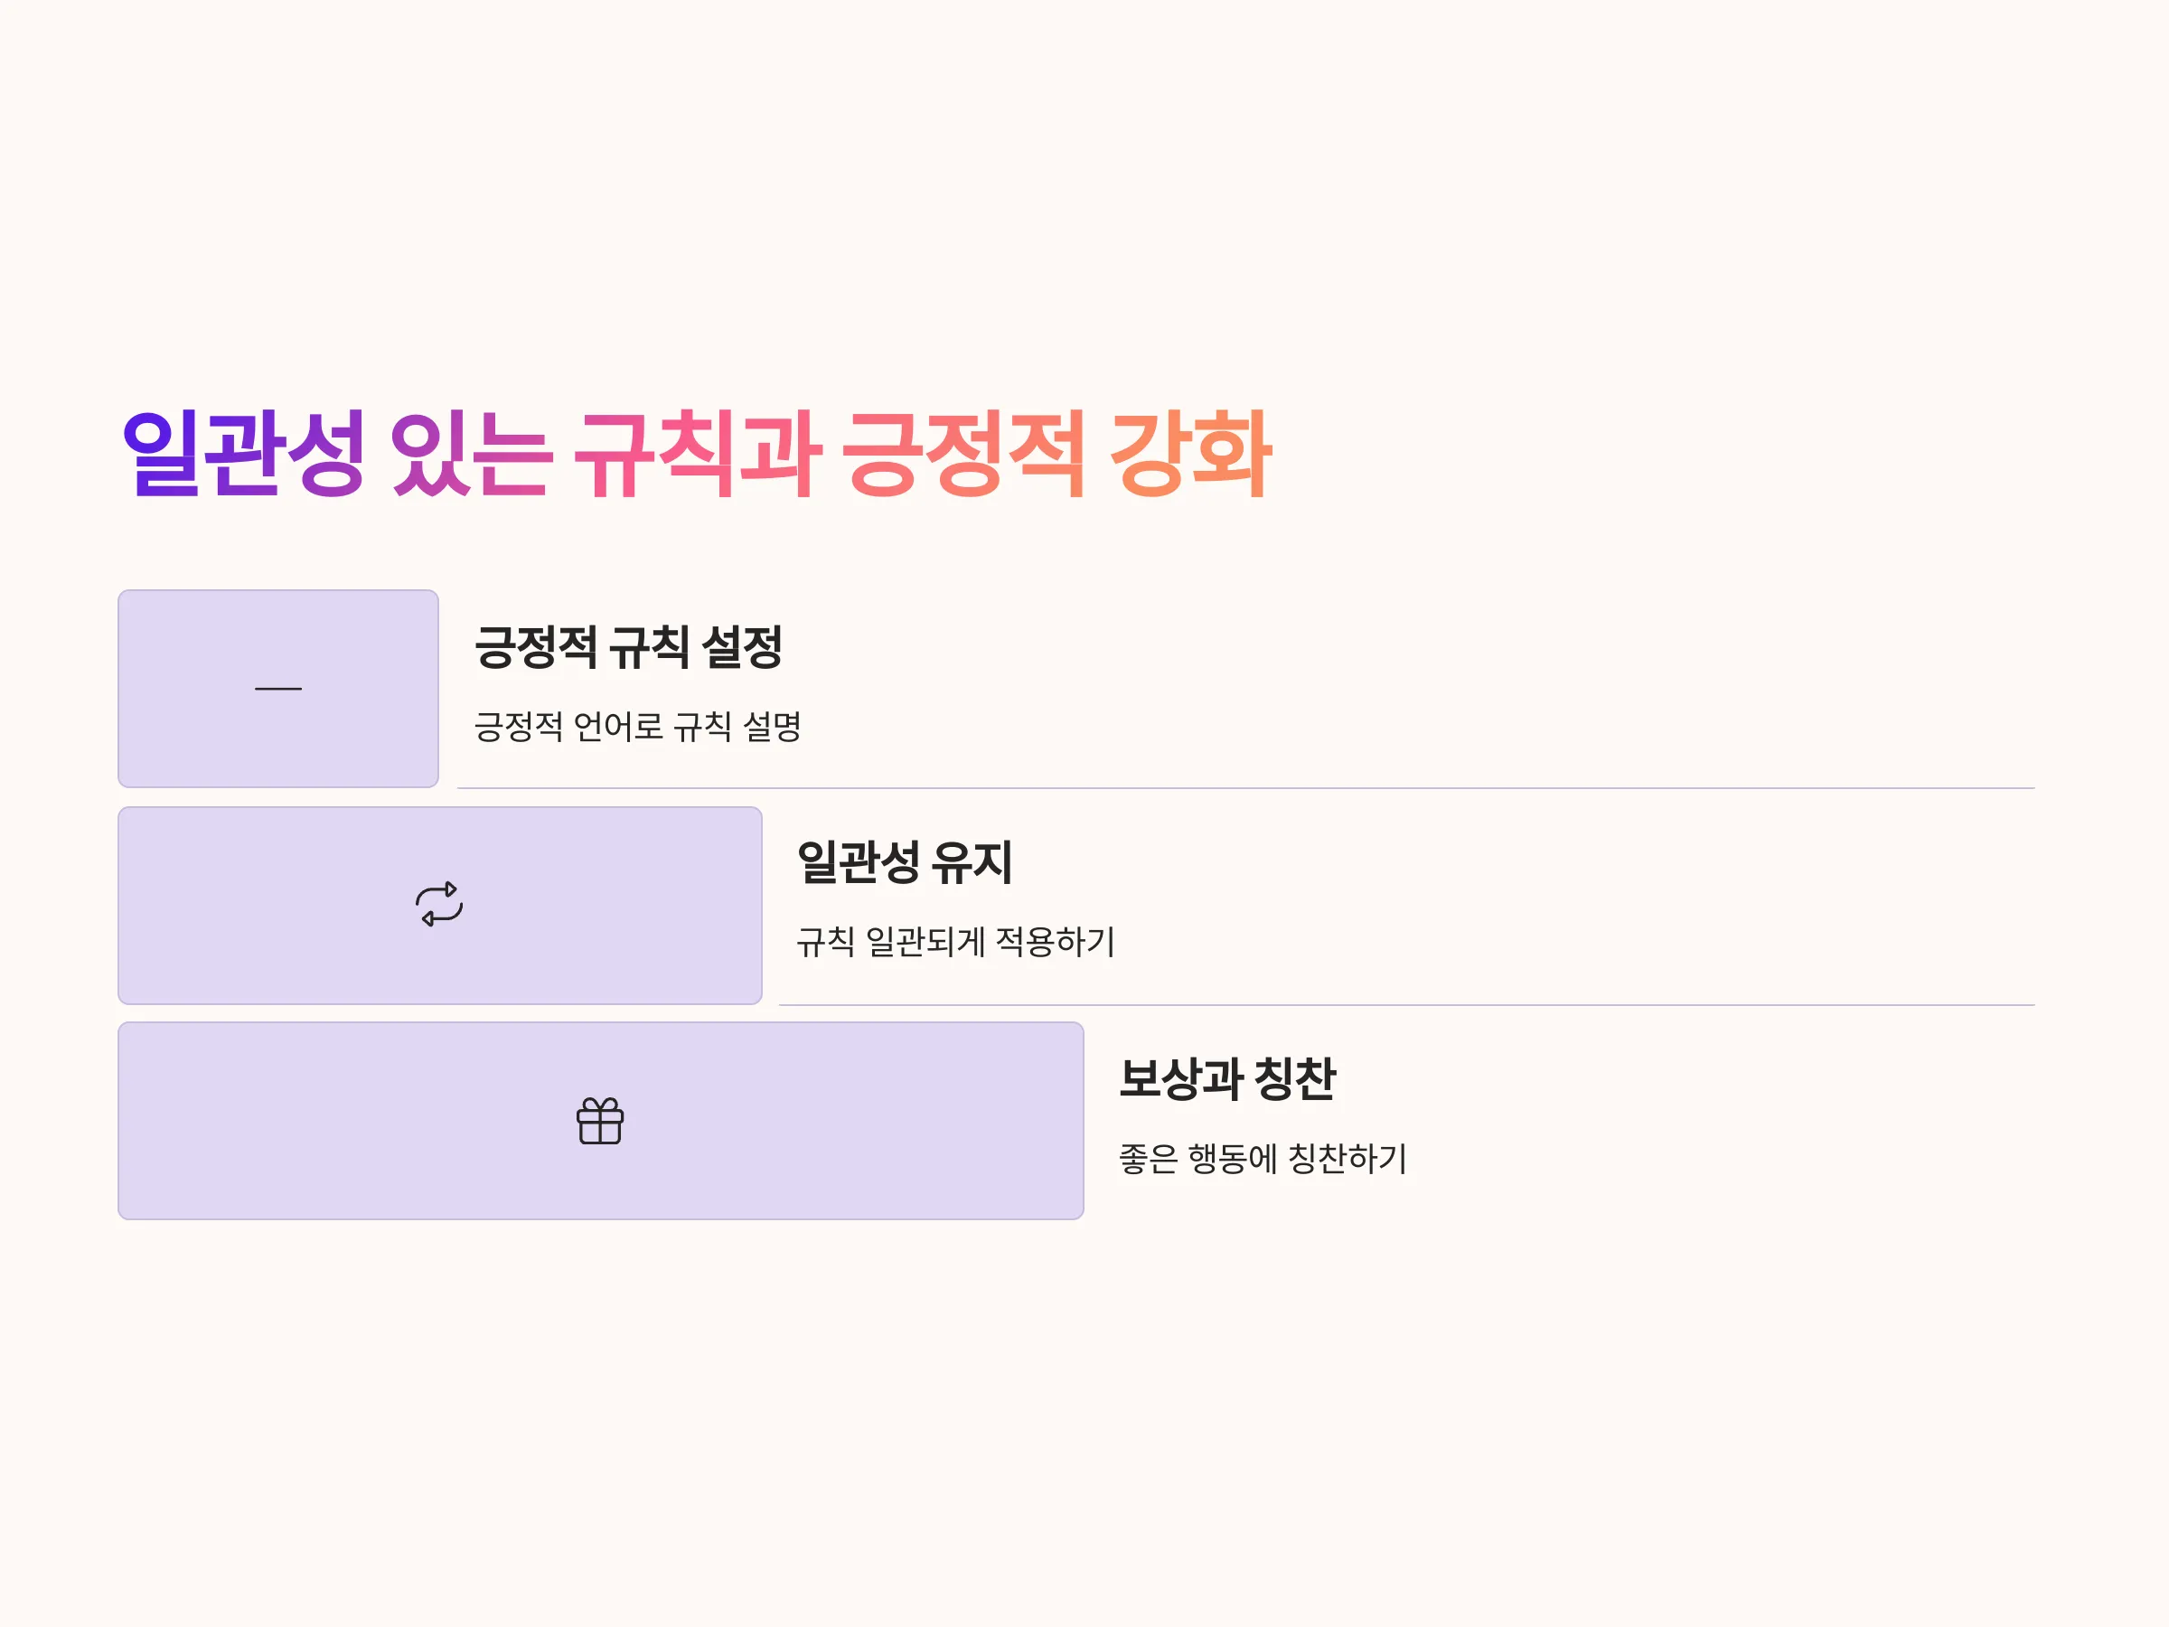Viewport: 2169px width, 1627px height.
Task: Select the heading 긍정적 규칙 설정
Action: (x=628, y=647)
